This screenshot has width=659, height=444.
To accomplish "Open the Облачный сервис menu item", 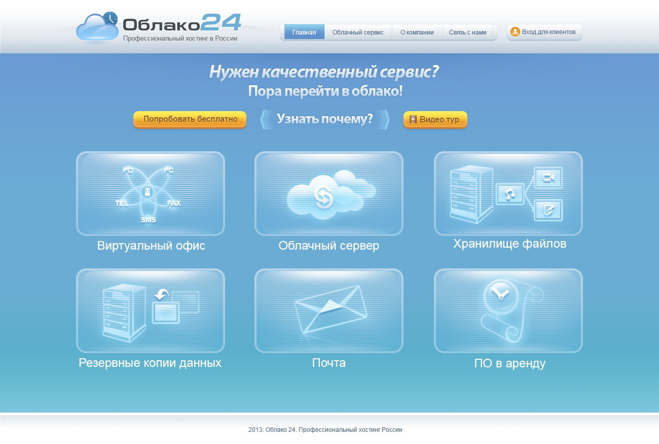I will tap(358, 32).
